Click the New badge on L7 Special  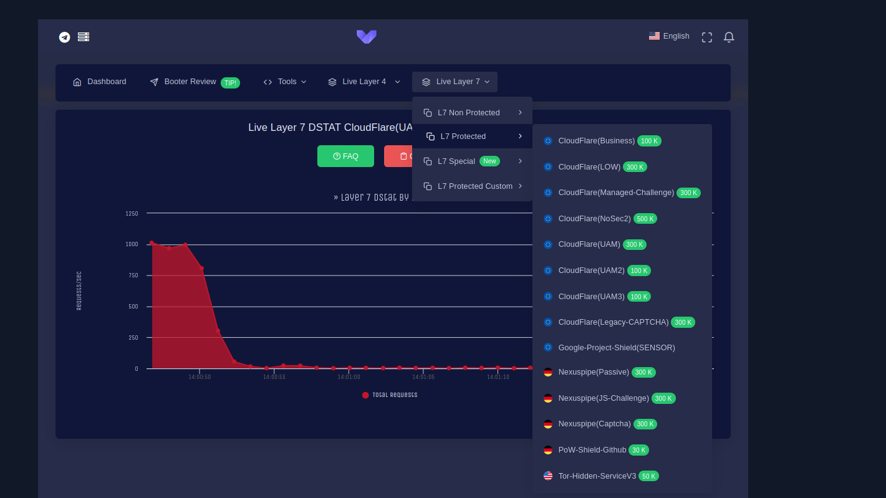pyautogui.click(x=489, y=161)
